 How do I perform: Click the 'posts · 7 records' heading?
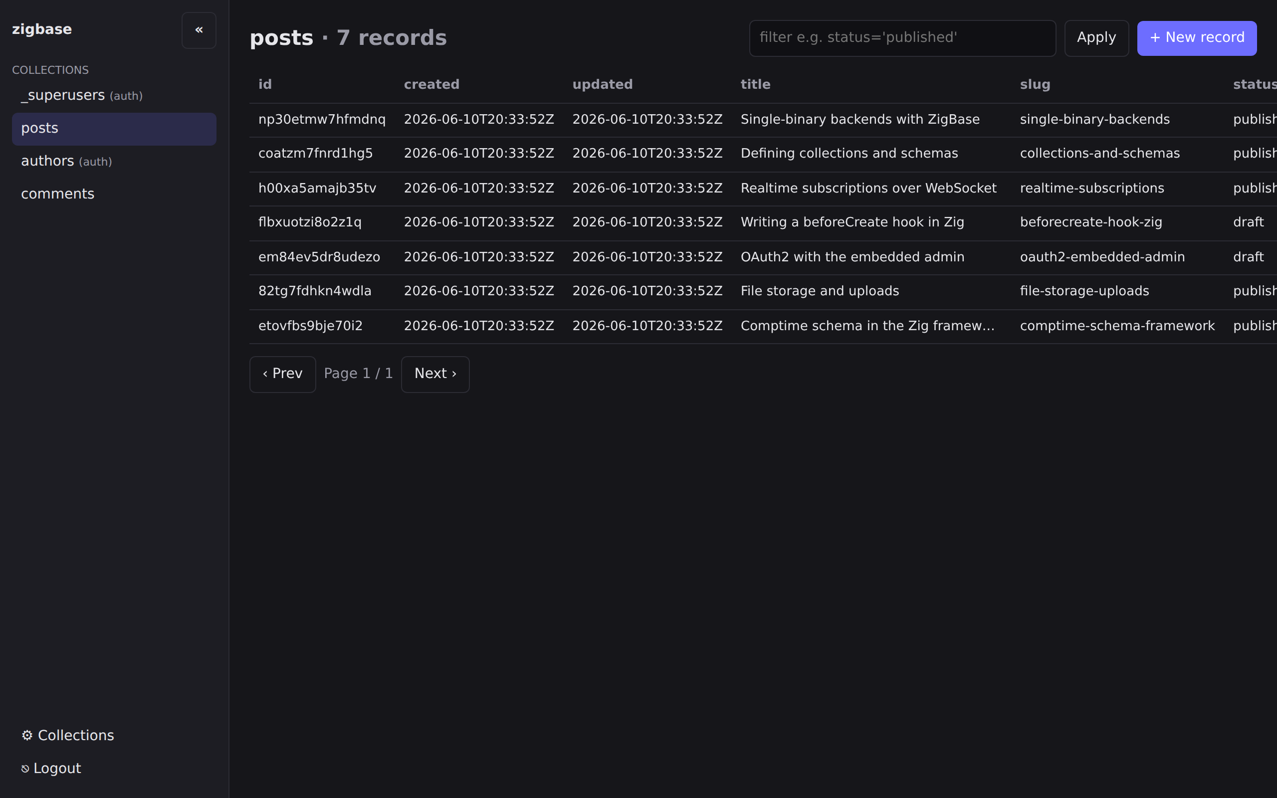click(x=348, y=38)
